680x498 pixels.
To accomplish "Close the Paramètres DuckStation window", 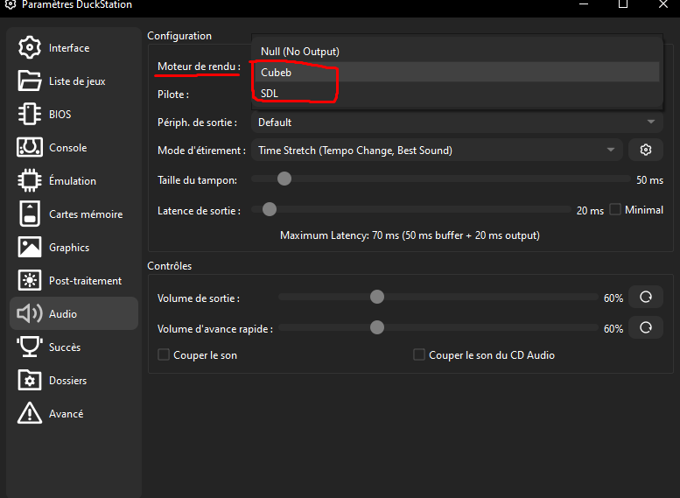I will (663, 4).
